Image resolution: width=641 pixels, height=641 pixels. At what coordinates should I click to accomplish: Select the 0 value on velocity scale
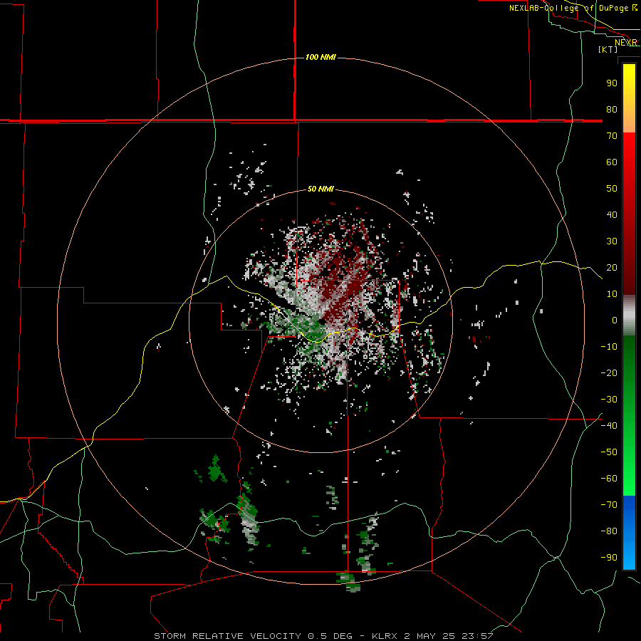click(615, 320)
